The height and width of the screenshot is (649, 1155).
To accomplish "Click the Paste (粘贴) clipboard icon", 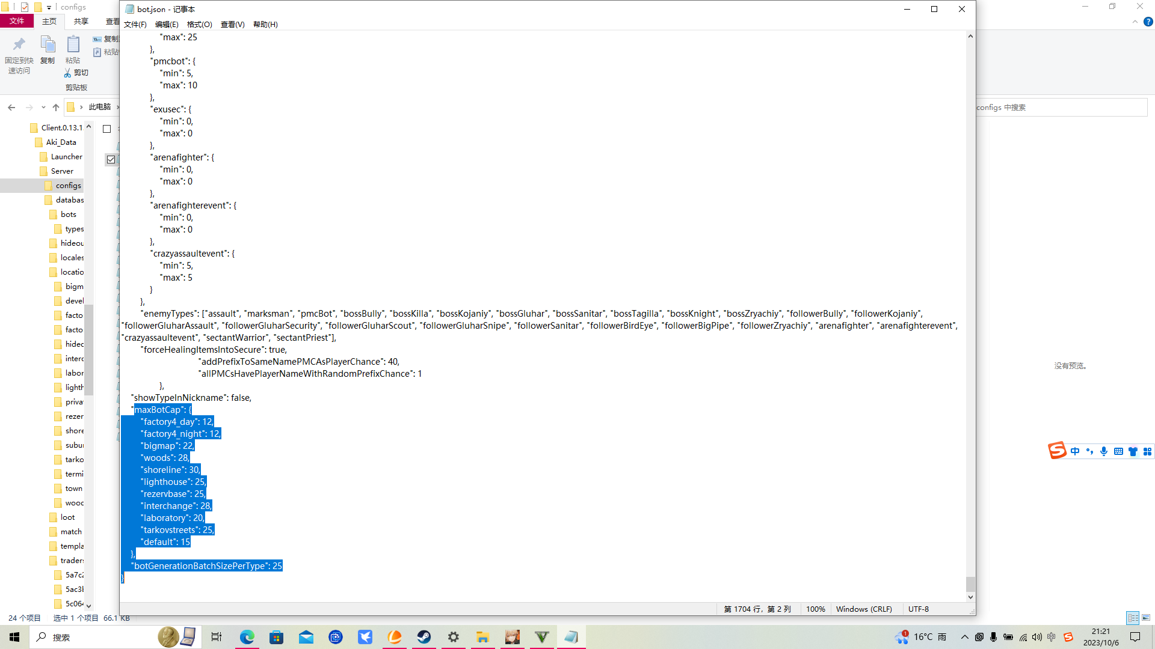I will click(73, 45).
